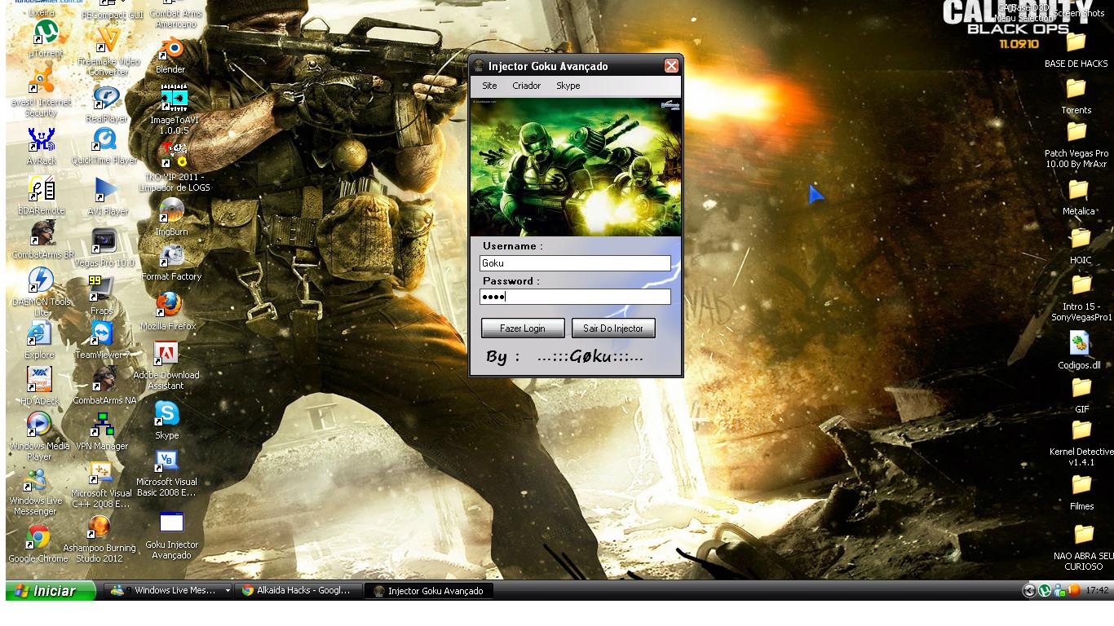Open the Metalica folder
Screen dimensions: 1114x626
[x=1078, y=197]
